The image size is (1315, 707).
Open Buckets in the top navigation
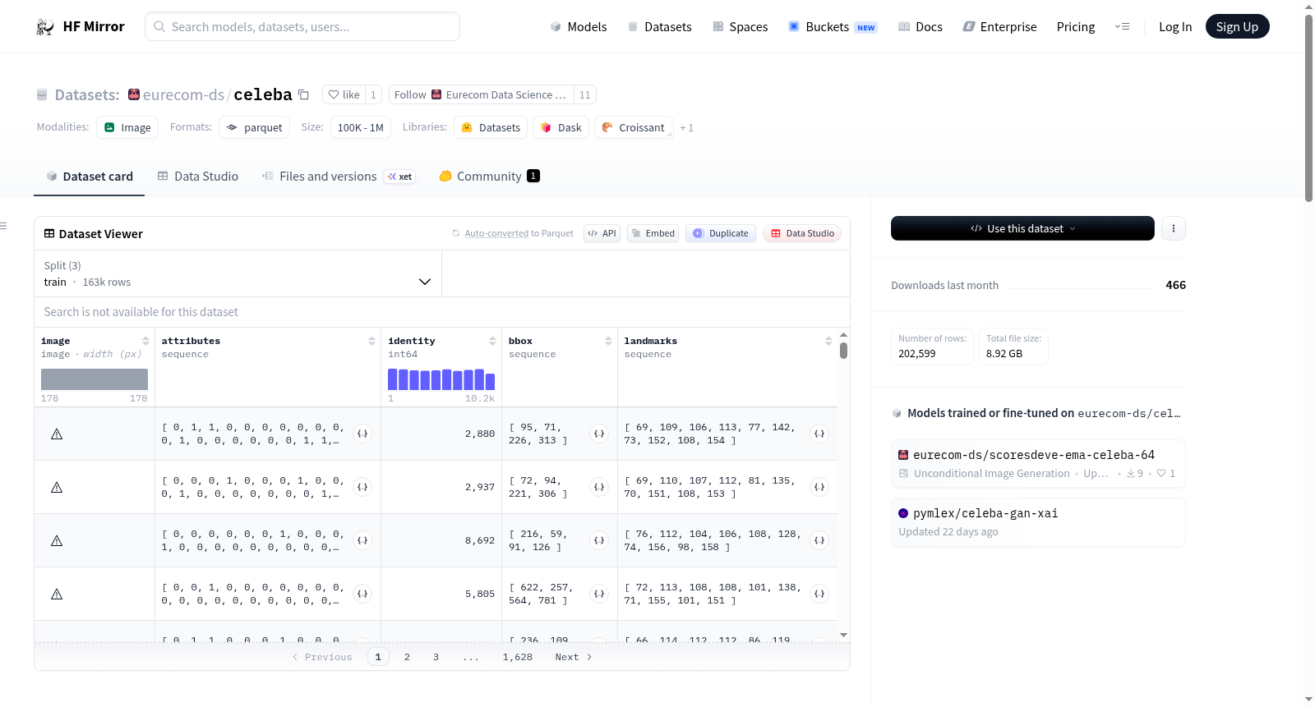click(x=833, y=27)
